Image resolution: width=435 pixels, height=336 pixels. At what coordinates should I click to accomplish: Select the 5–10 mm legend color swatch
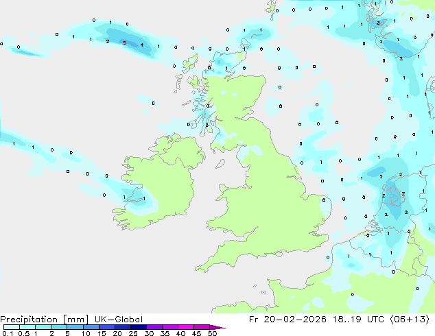pos(75,327)
